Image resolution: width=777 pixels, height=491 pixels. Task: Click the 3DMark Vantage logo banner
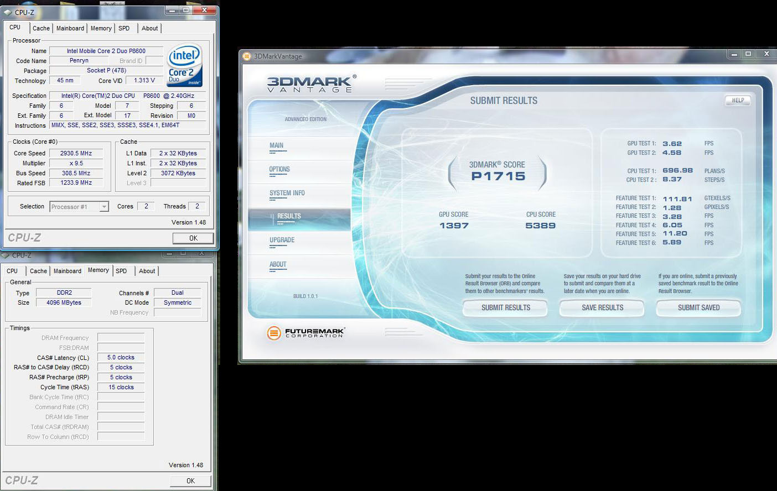pos(311,84)
